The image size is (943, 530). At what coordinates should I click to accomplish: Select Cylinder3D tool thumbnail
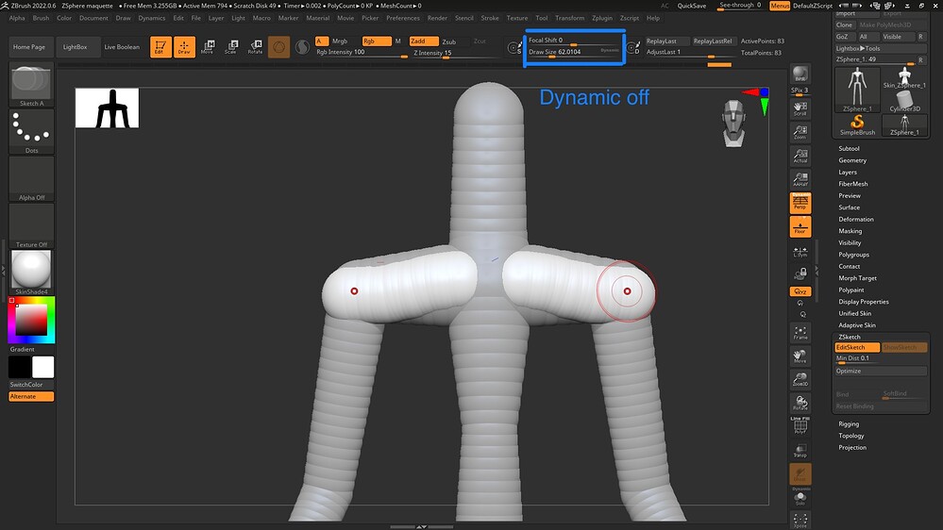coord(904,101)
